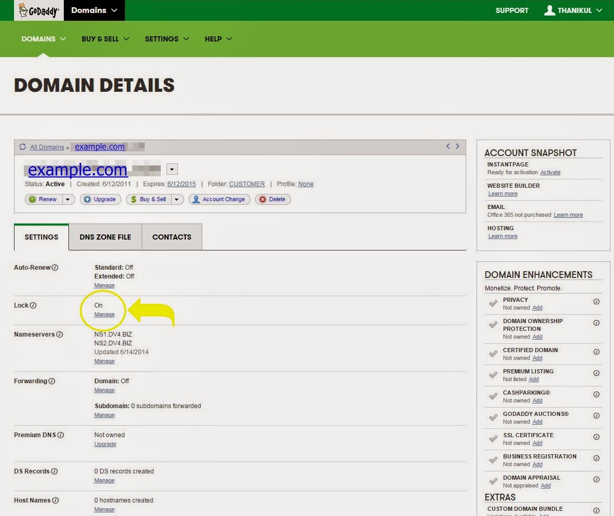Click the Privacy info icon
This screenshot has width=614, height=516.
click(x=596, y=301)
